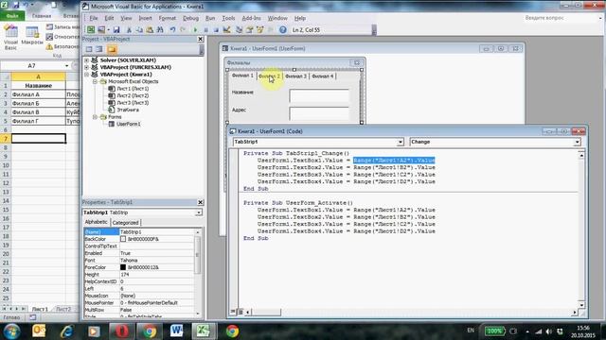Click the Cut scissors icon
606x340 pixels.
coord(129,29)
